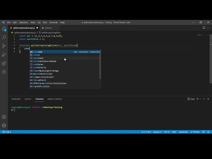Image resolution: width=212 pixels, height=159 pixels.
Task: Open the Terminal menu
Action: click(53, 23)
